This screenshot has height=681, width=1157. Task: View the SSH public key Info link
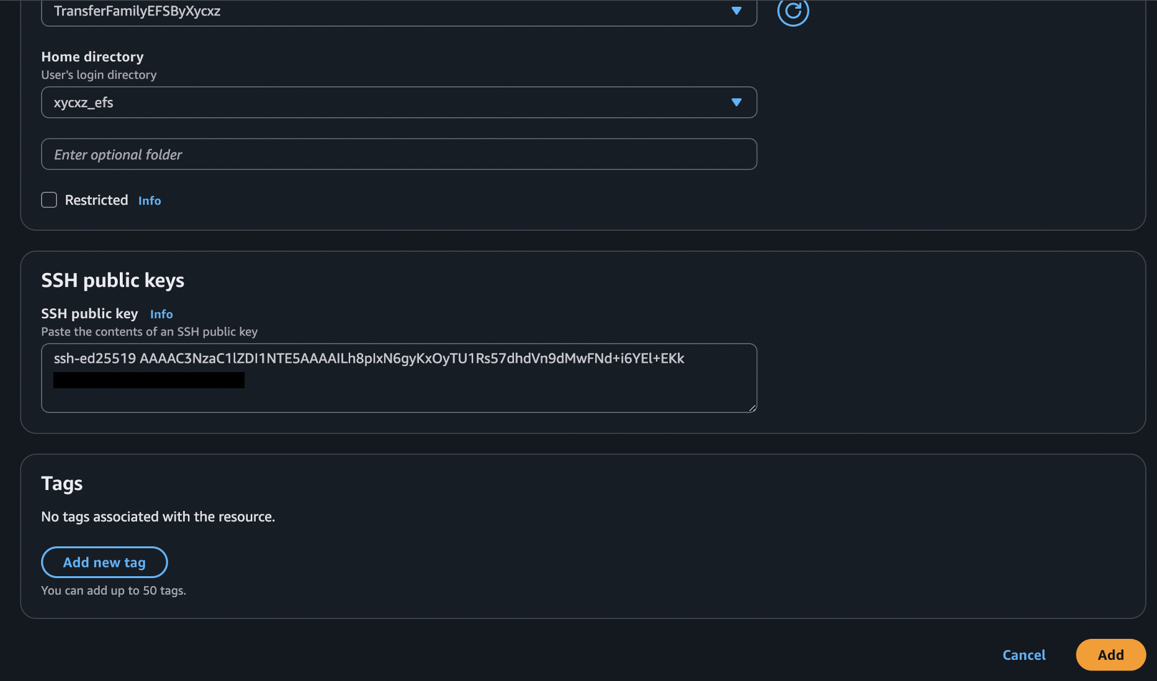pos(161,314)
